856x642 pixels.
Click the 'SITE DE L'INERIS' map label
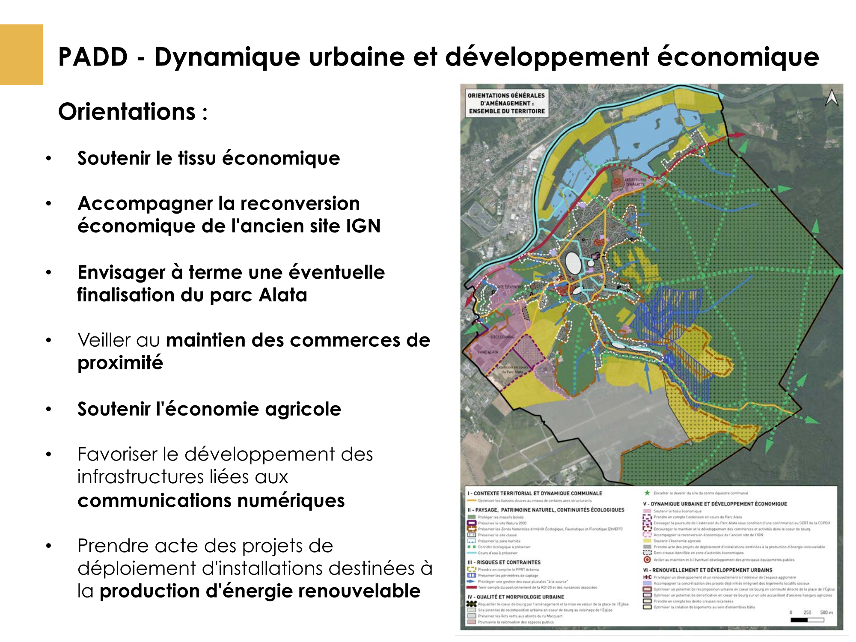tap(510, 287)
